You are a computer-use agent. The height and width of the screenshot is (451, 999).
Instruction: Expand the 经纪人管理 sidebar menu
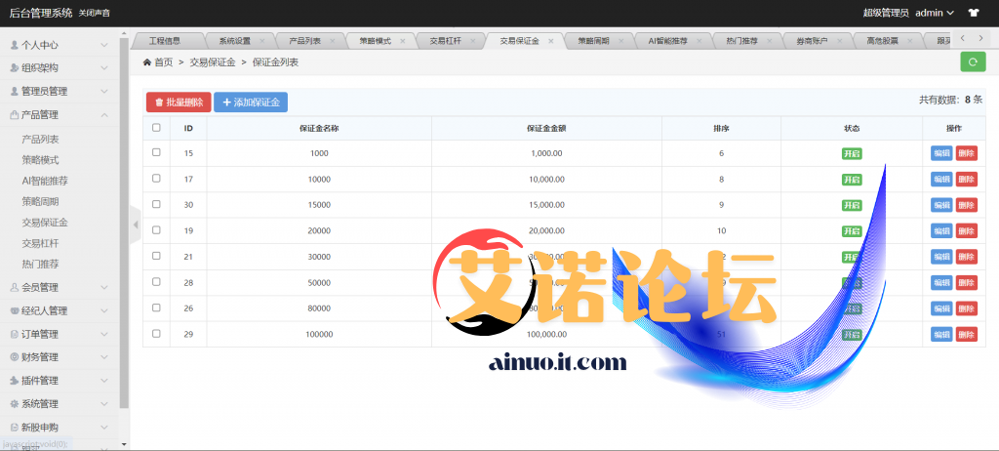(x=60, y=311)
